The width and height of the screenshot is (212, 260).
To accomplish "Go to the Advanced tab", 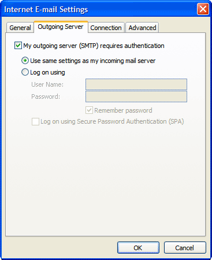I will (x=142, y=28).
